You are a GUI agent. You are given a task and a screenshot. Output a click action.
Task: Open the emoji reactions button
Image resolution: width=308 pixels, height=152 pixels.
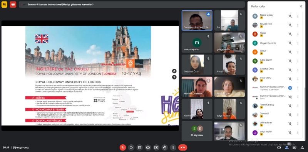coord(148,147)
